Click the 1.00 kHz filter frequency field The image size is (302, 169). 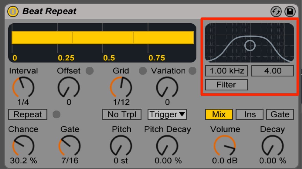[226, 71]
